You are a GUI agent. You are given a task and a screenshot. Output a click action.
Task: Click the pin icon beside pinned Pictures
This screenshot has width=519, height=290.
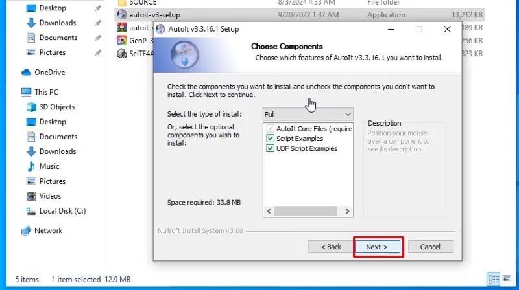pos(98,53)
